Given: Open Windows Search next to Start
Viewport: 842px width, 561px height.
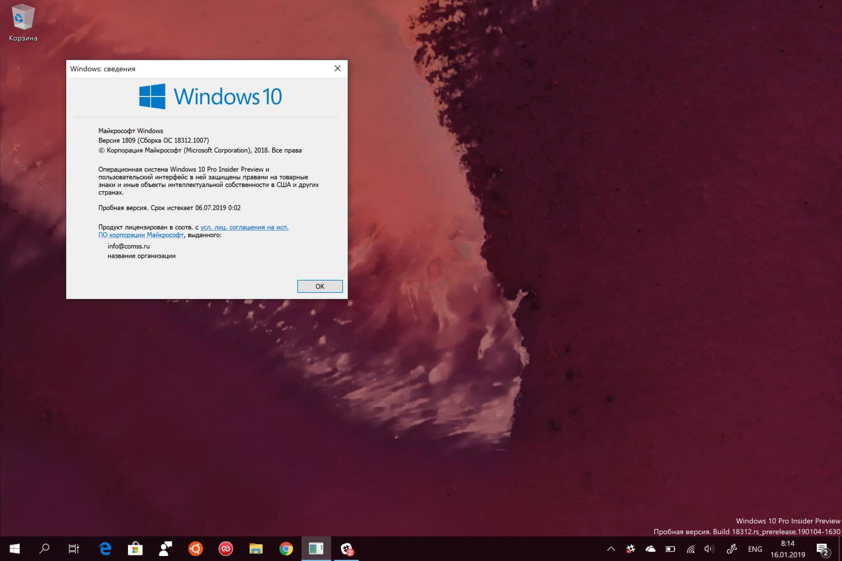Looking at the screenshot, I should (x=45, y=549).
